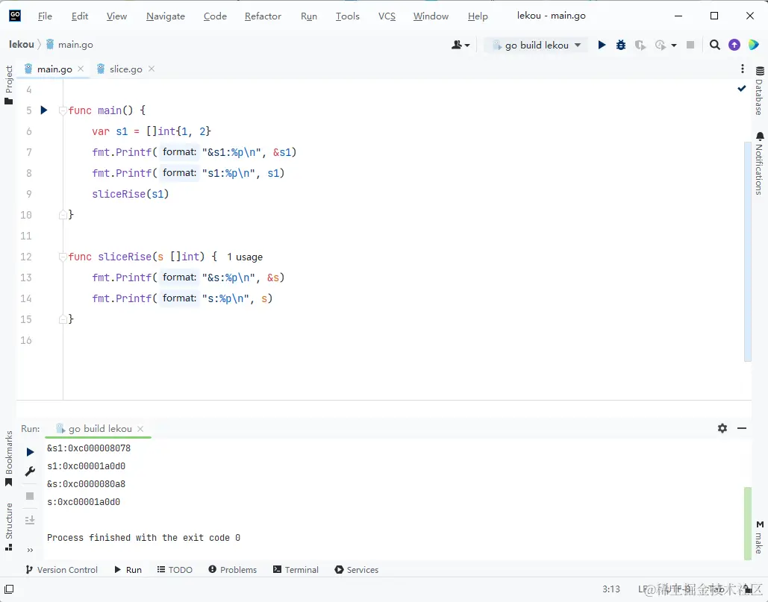The width and height of the screenshot is (768, 602).
Task: Click the 1 usage hint
Action: [244, 257]
